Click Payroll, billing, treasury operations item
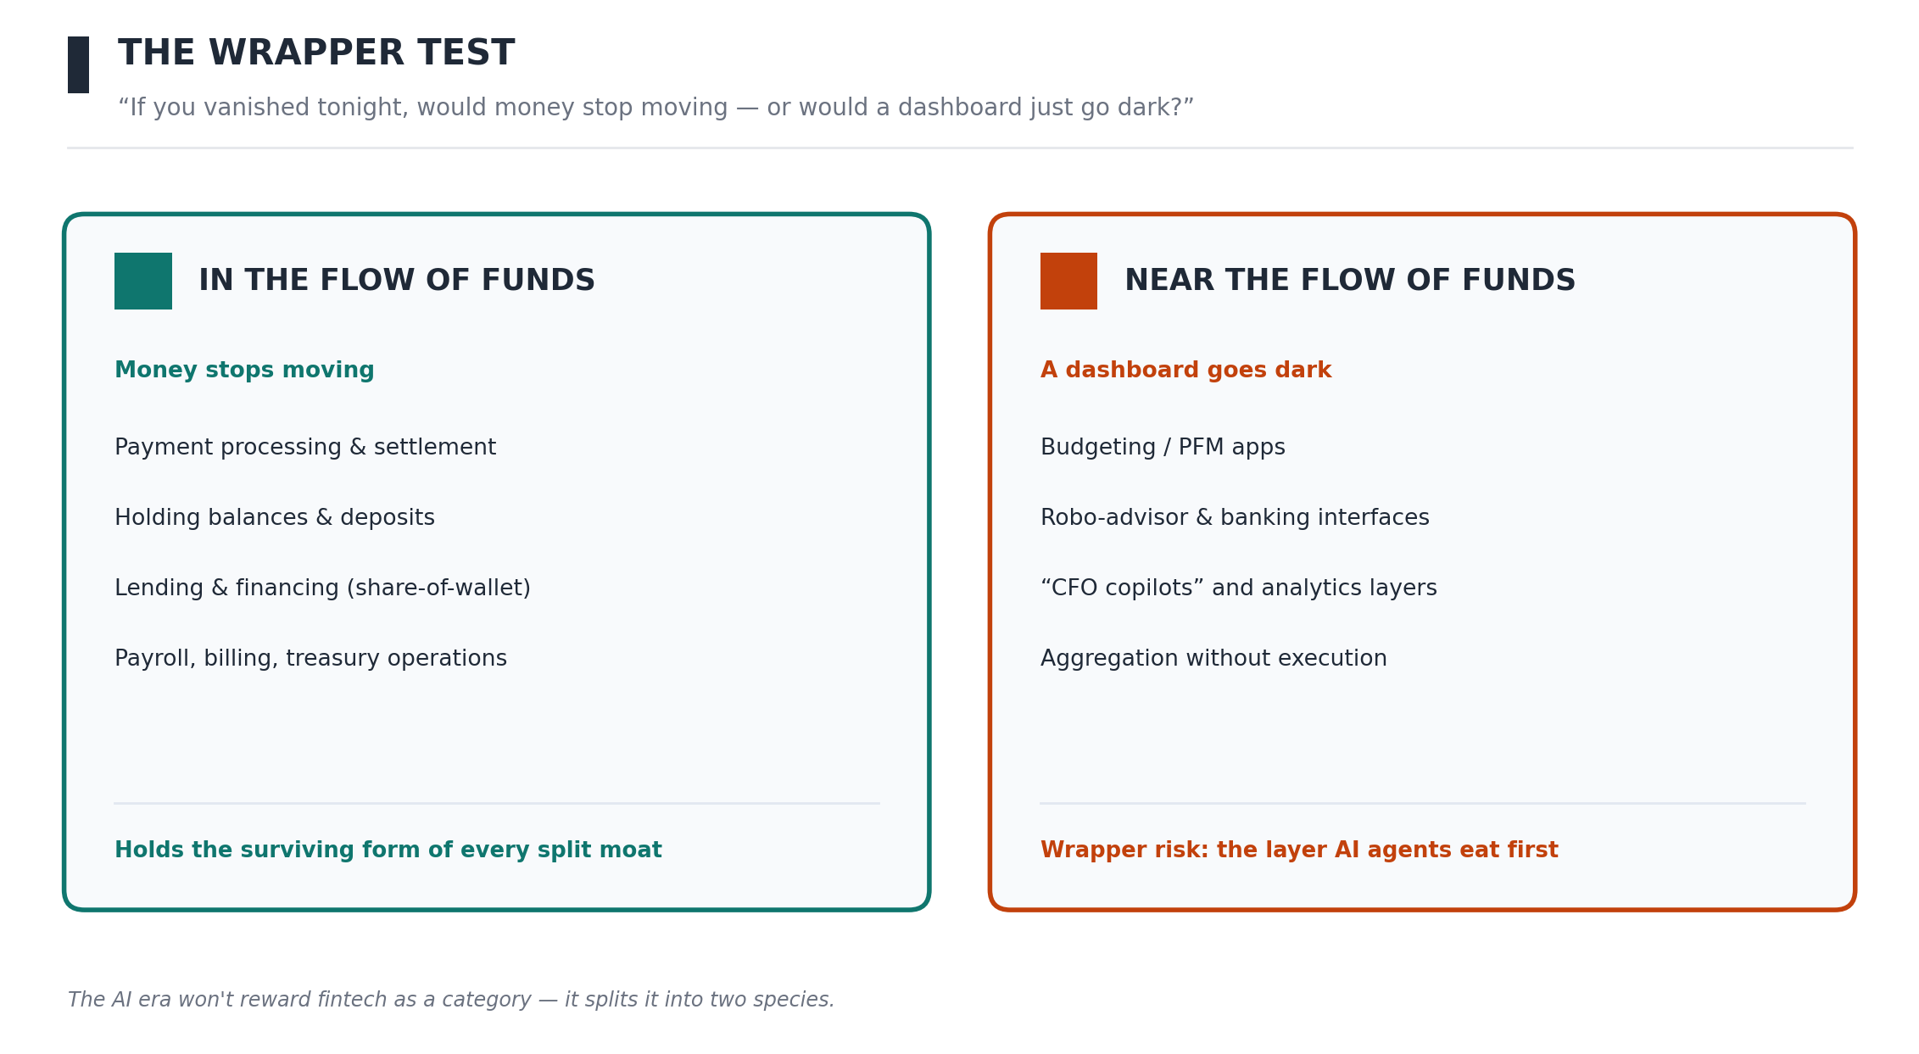Viewport: 1919px width, 1054px height. coord(310,659)
